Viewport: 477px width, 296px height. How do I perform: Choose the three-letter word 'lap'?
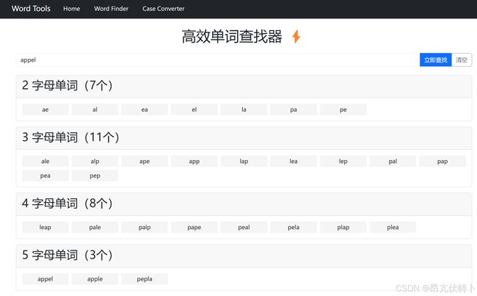pos(244,161)
